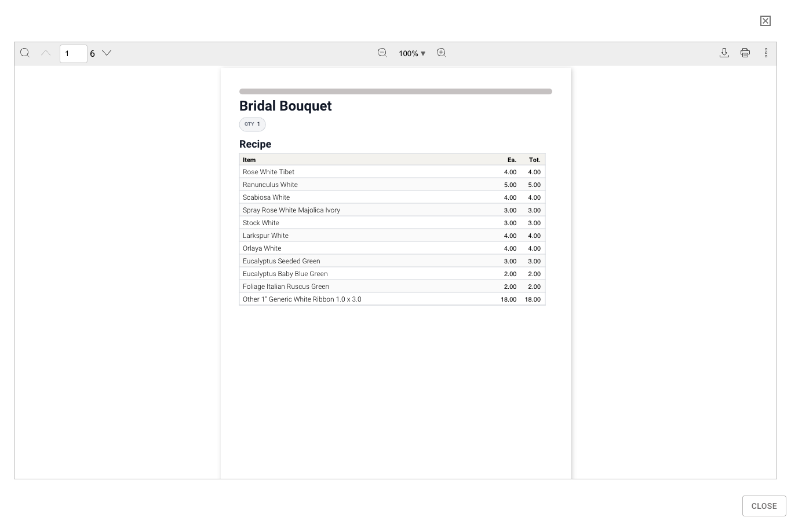Open the 100% zoom level dropdown
This screenshot has height=521, width=791.
[x=412, y=53]
